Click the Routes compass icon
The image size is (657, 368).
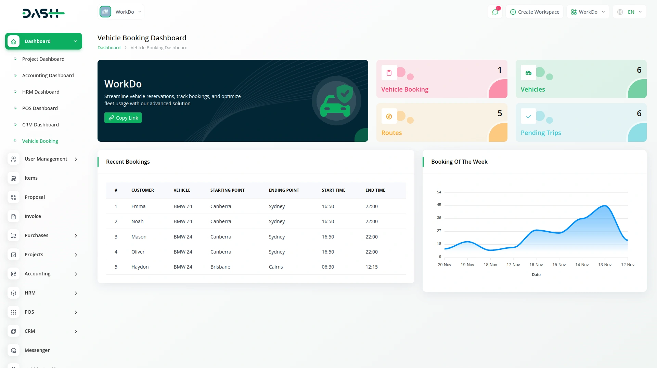389,117
